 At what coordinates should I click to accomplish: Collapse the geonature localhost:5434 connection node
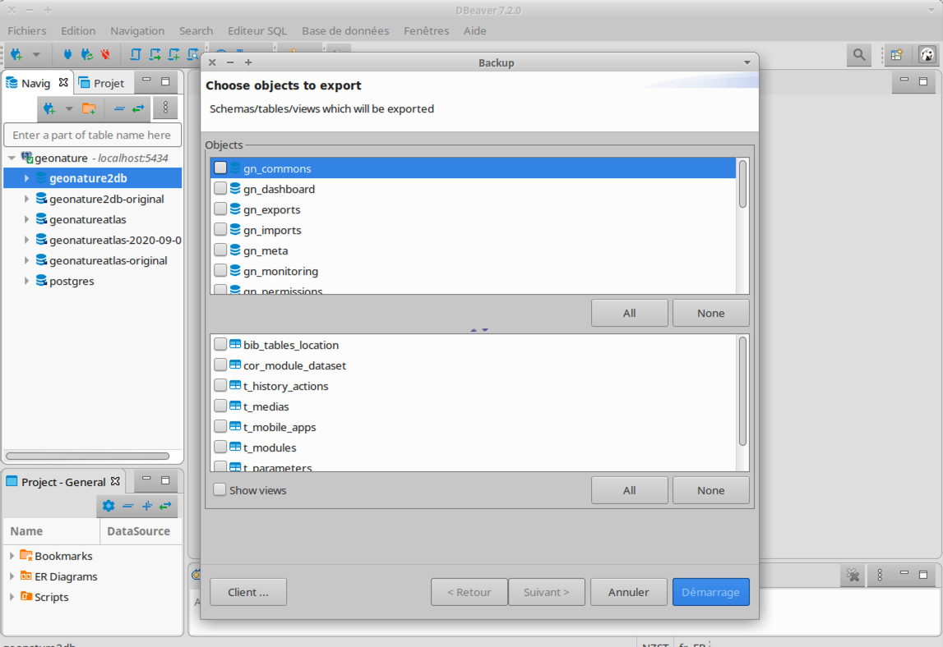pyautogui.click(x=12, y=158)
